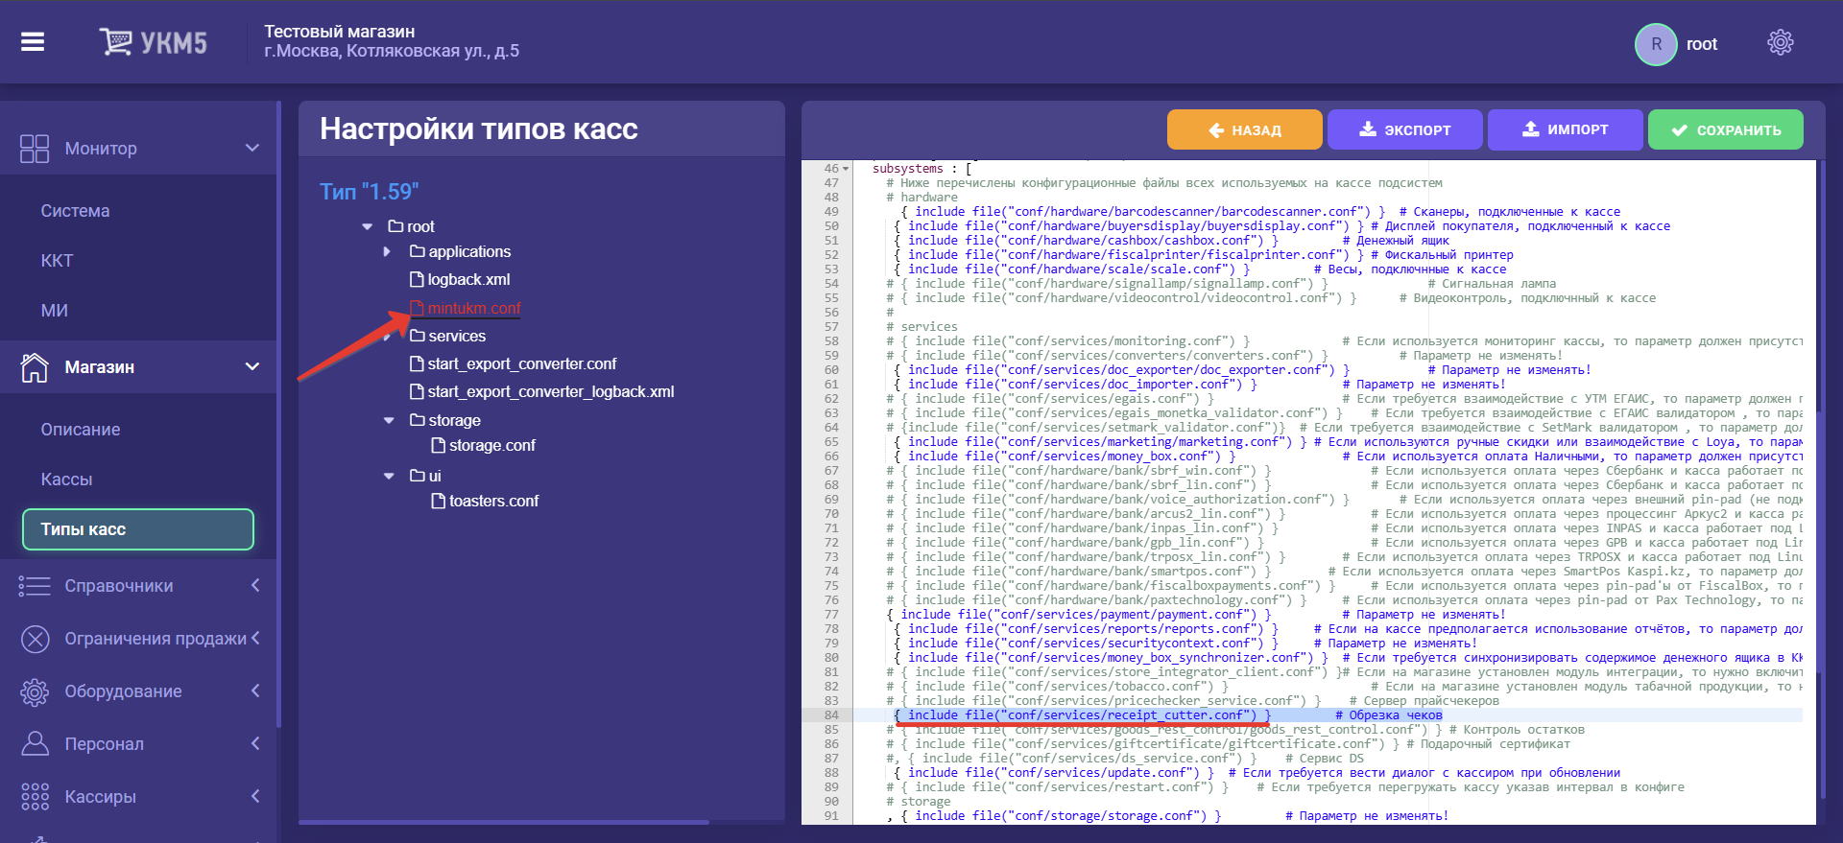Click the ui folder icon
The width and height of the screenshot is (1843, 843).
coord(417,476)
